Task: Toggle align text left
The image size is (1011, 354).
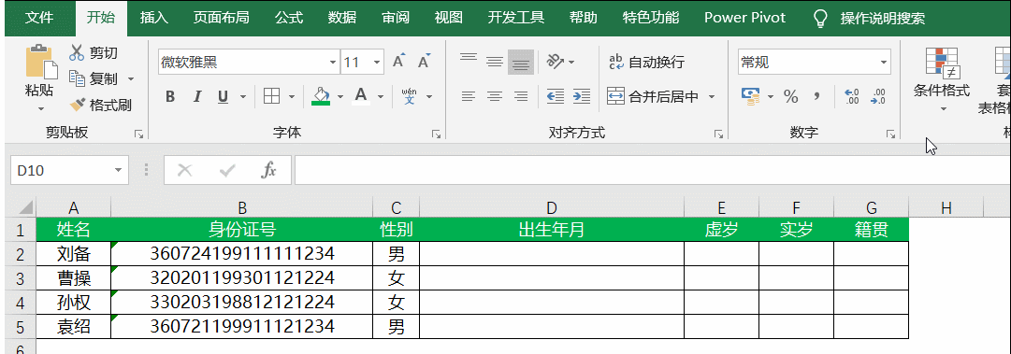Action: click(469, 96)
